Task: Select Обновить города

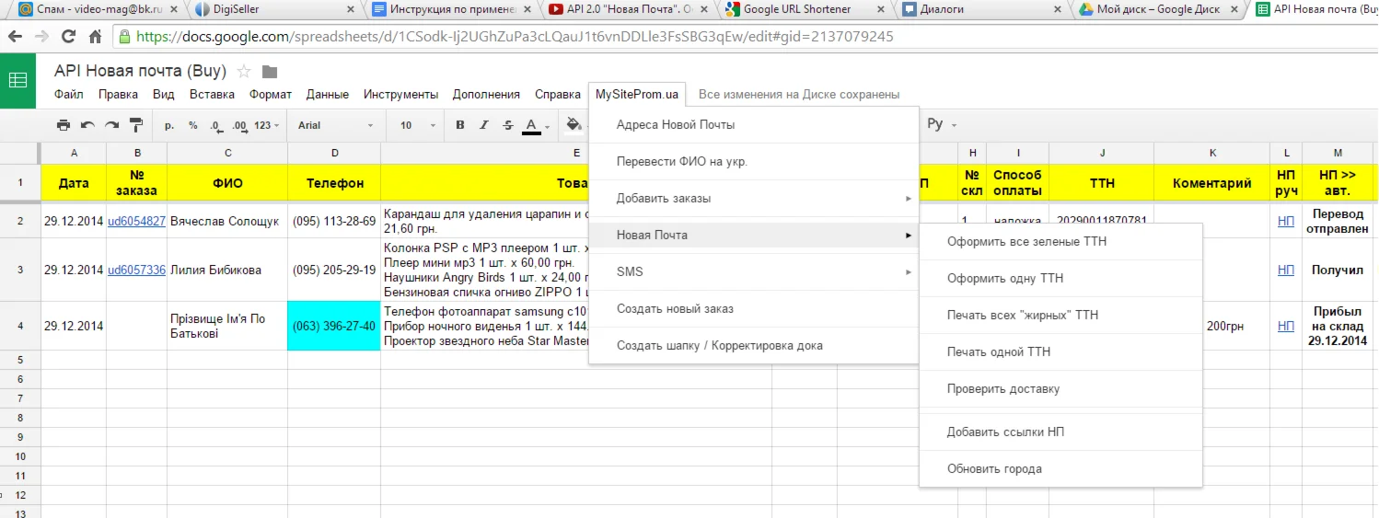Action: [1060, 469]
